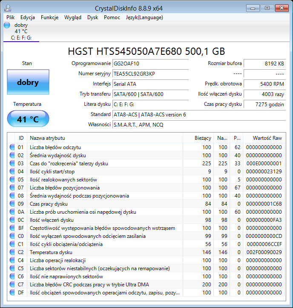
Task: Click the status orb of attribute 07
Action: (12, 187)
